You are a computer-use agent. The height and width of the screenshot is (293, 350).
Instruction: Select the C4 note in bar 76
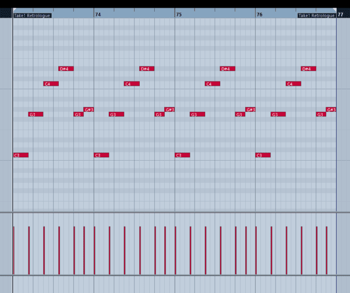(293, 84)
